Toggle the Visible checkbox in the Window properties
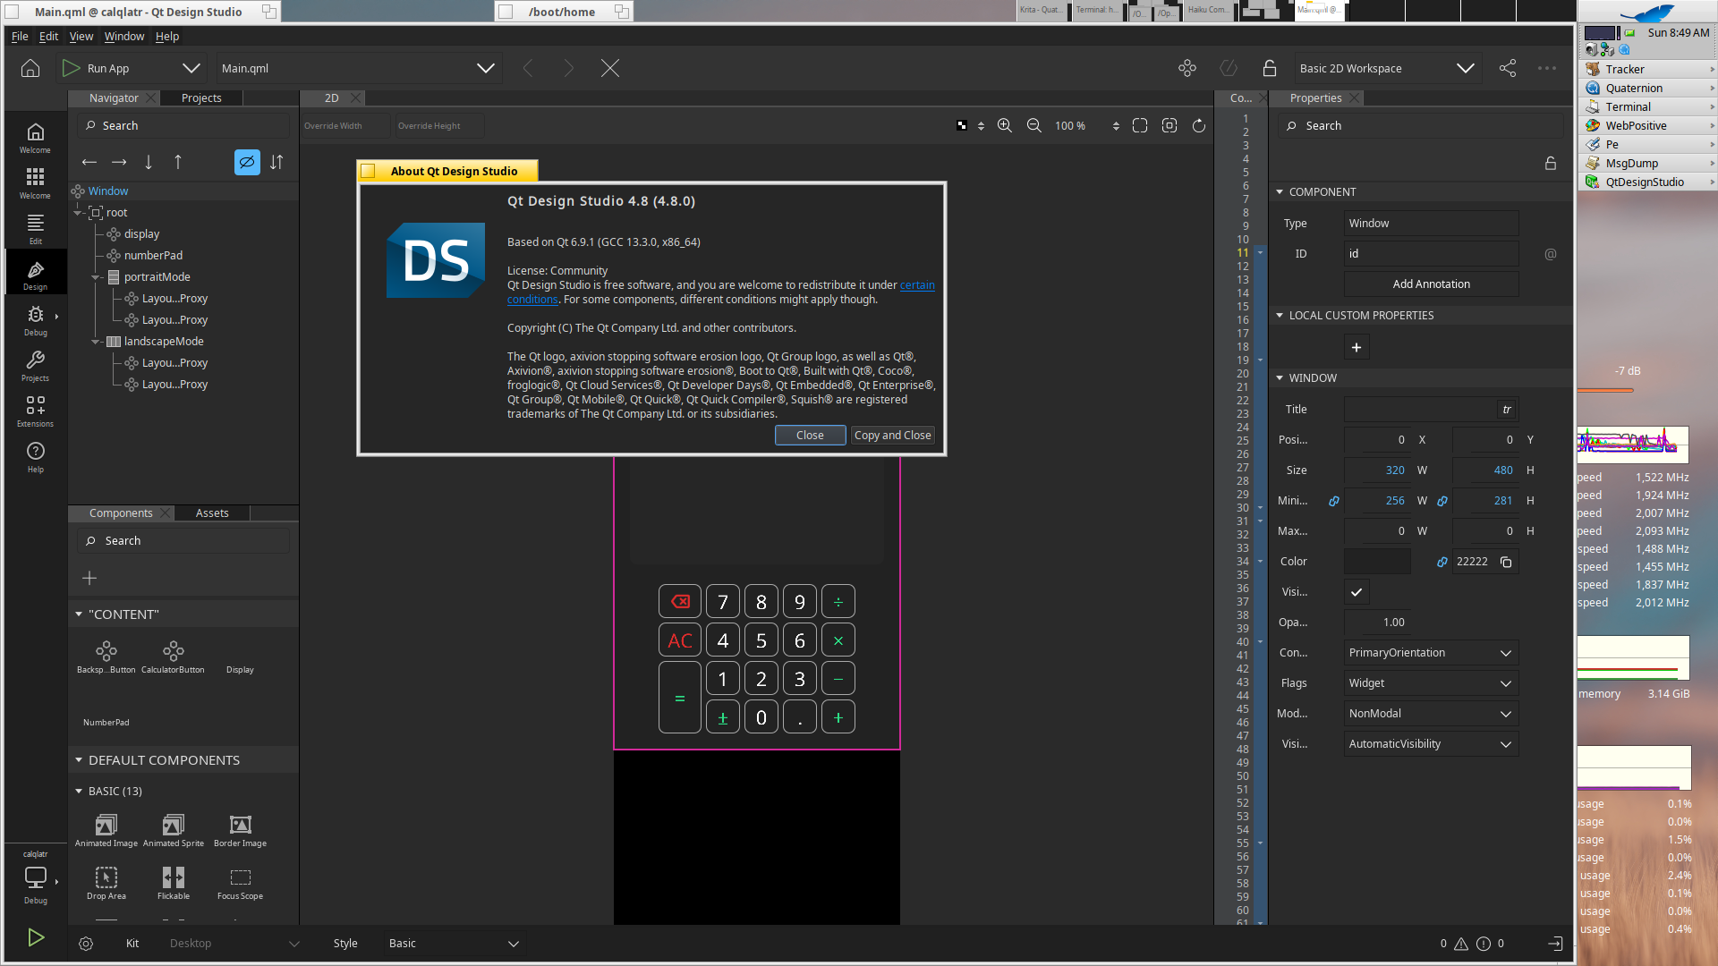This screenshot has width=1718, height=966. [1357, 592]
